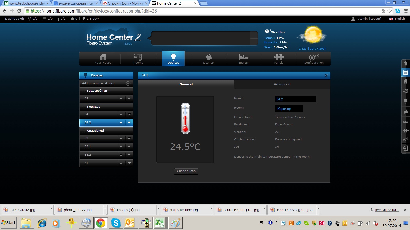This screenshot has width=410, height=230.
Task: Click the admin user icon
Action: coord(353,19)
